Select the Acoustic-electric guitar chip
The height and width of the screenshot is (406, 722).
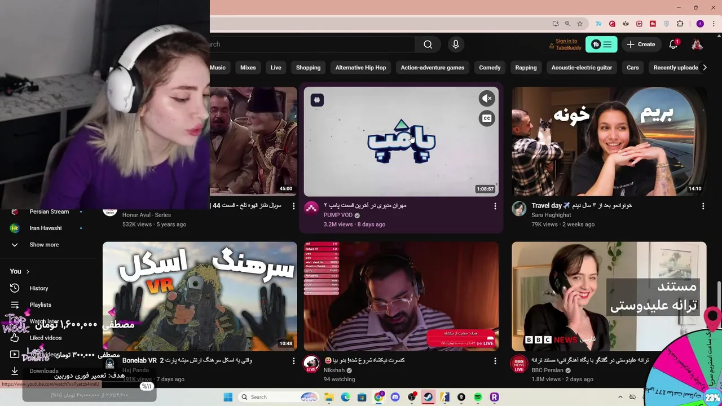[582, 68]
